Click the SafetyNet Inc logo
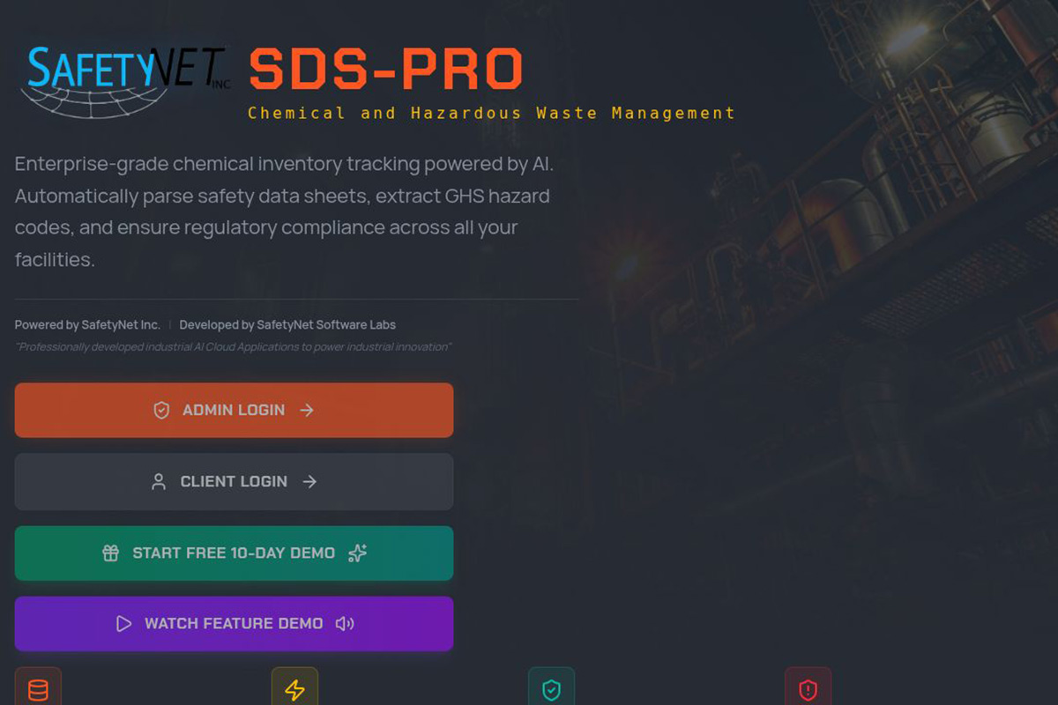Screen dimensions: 1058x705 pyautogui.click(x=124, y=81)
